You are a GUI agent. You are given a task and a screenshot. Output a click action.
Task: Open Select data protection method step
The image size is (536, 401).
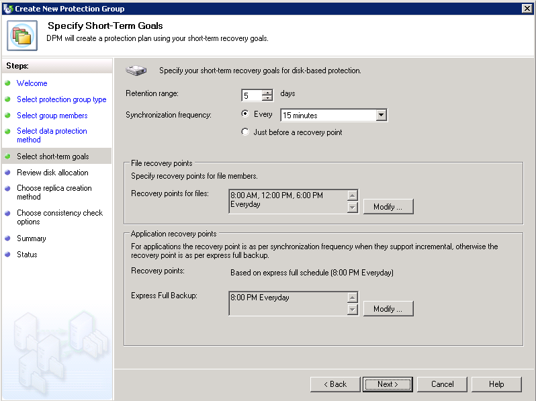point(52,135)
